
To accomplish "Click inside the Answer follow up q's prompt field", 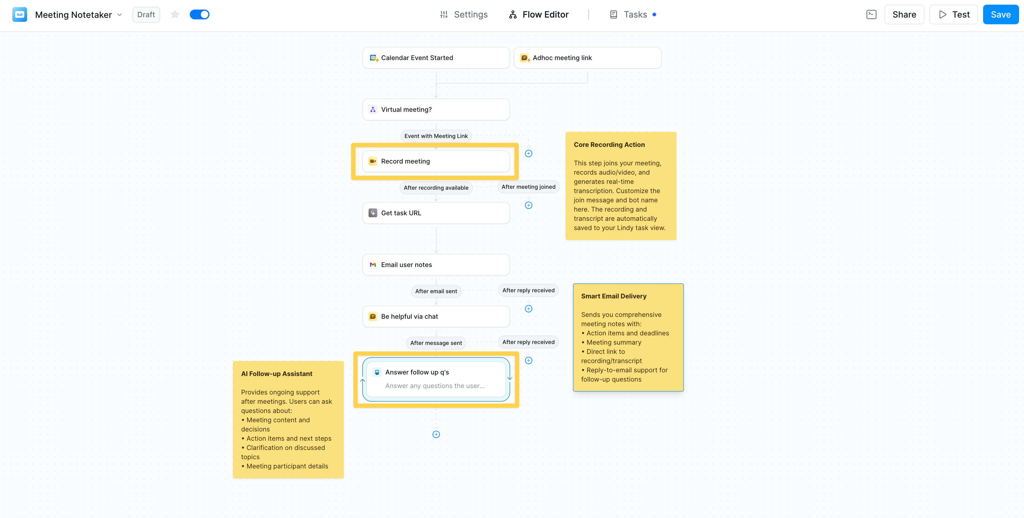I will tap(435, 386).
